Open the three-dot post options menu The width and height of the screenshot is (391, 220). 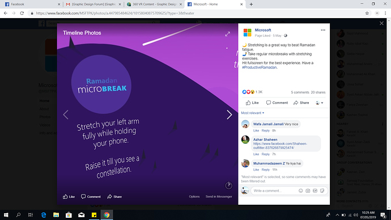click(323, 30)
